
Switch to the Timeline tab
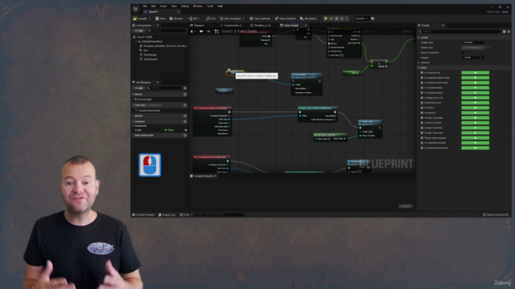pyautogui.click(x=262, y=25)
